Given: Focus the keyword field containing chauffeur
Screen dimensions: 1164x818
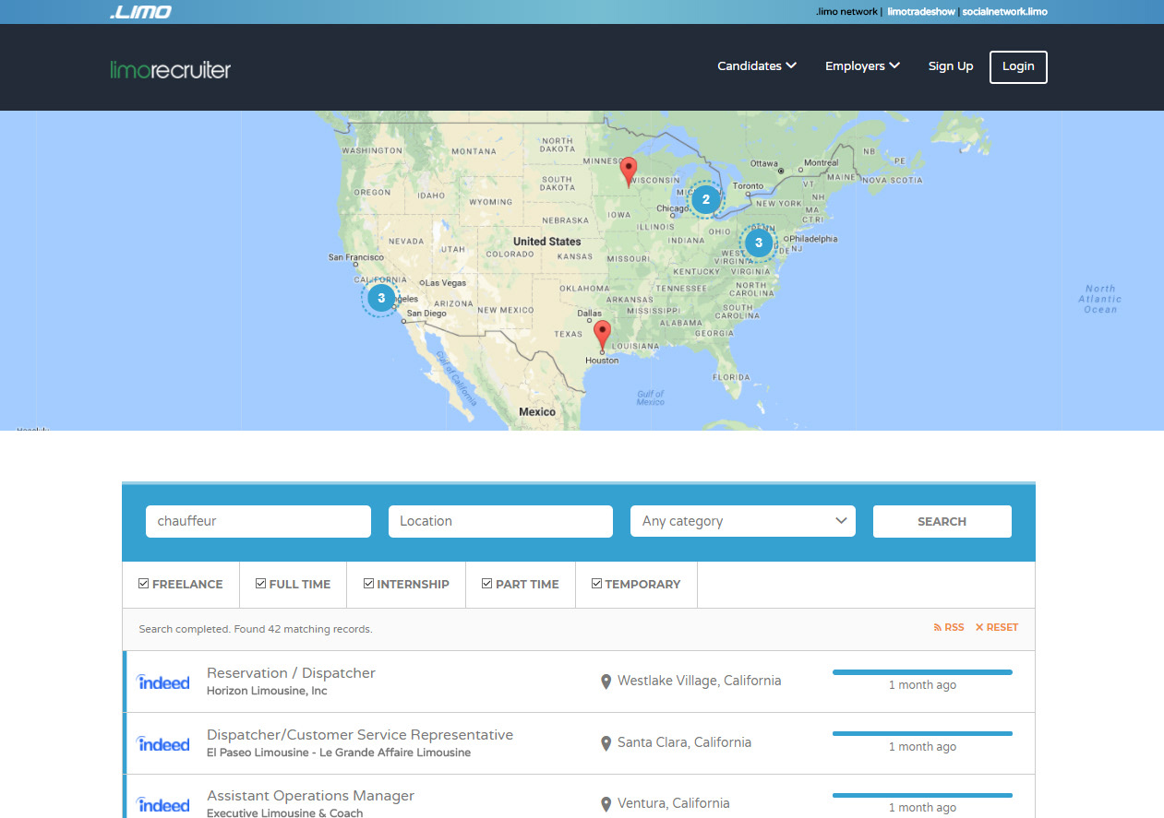Looking at the screenshot, I should pos(258,521).
